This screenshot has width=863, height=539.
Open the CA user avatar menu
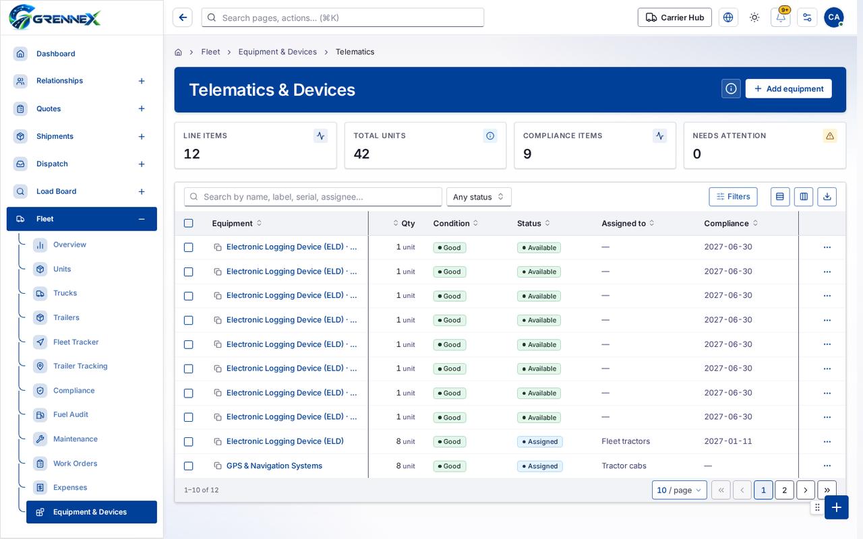(x=834, y=18)
